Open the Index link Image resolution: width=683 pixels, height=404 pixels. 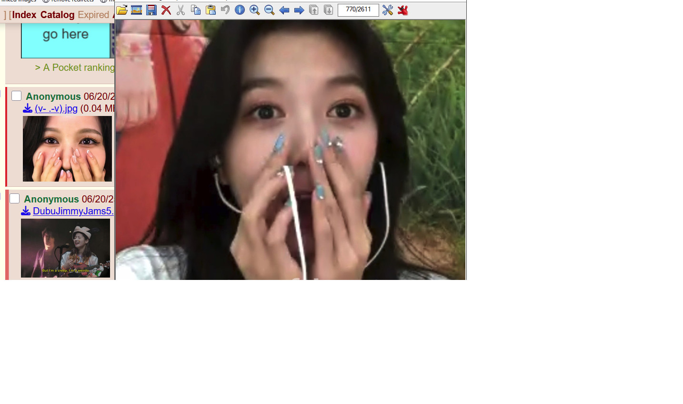click(24, 15)
